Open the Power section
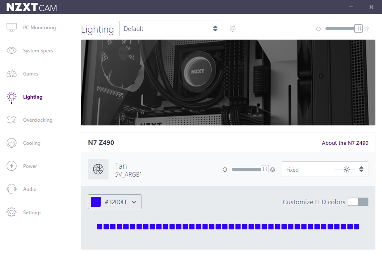Viewport: 382px width, 276px height. 30,166
